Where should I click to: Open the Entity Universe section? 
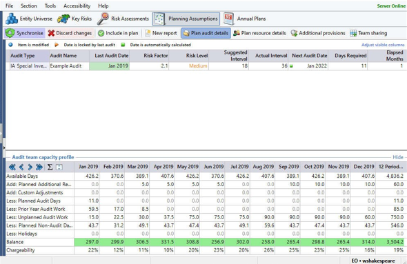[29, 19]
